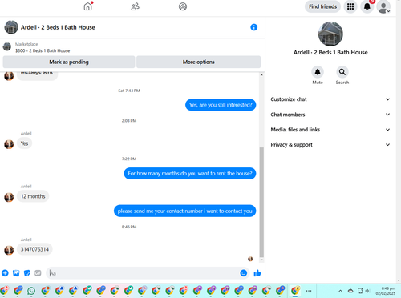401x298 pixels.
Task: Click the '12 months' message bubble
Action: 33,196
